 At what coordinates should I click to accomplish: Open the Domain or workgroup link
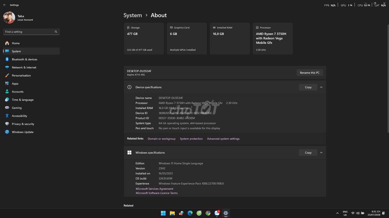[x=161, y=139]
